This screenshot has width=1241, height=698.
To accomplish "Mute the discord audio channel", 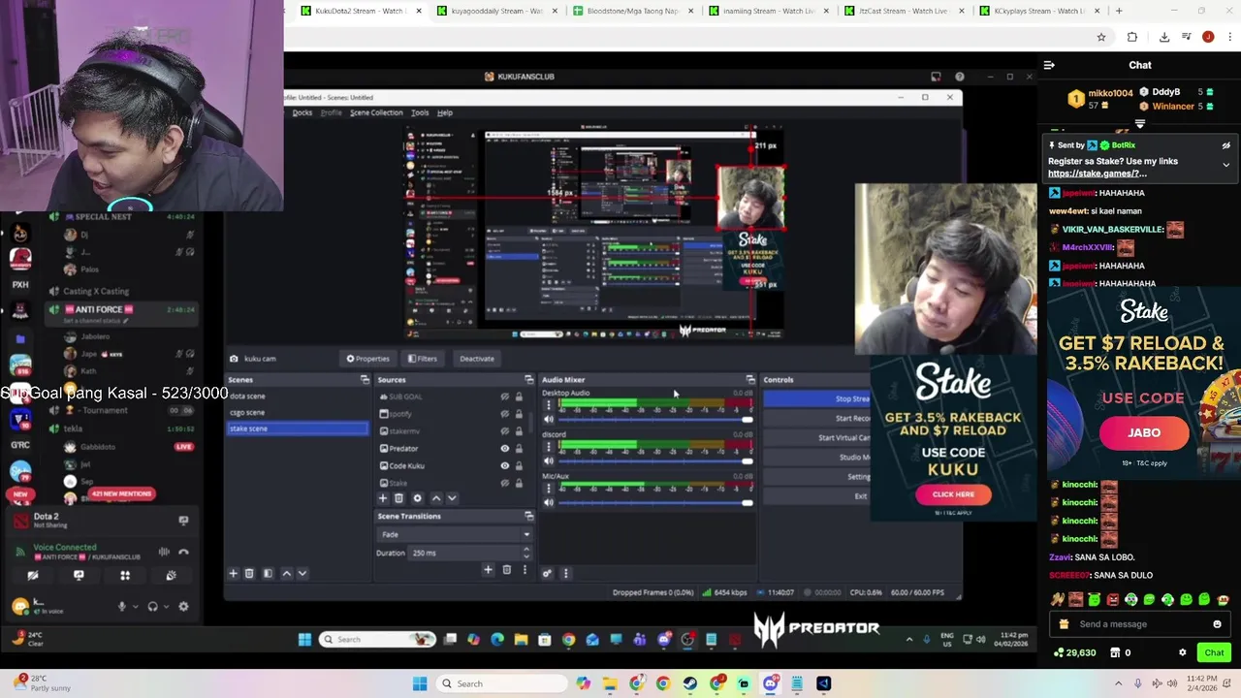I will tap(548, 460).
